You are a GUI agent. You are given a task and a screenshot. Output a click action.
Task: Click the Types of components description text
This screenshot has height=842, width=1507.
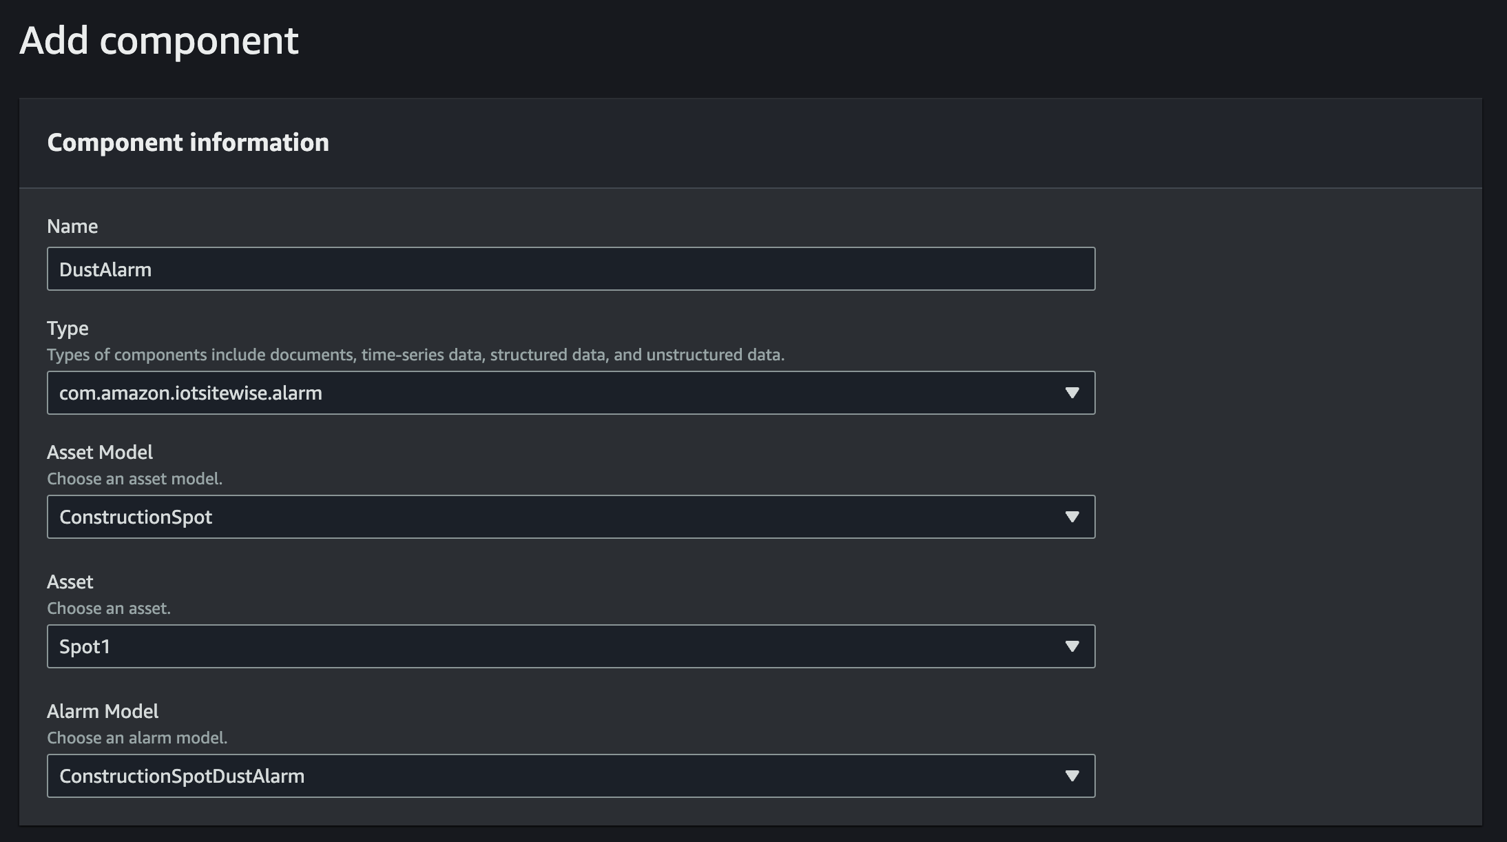point(415,354)
